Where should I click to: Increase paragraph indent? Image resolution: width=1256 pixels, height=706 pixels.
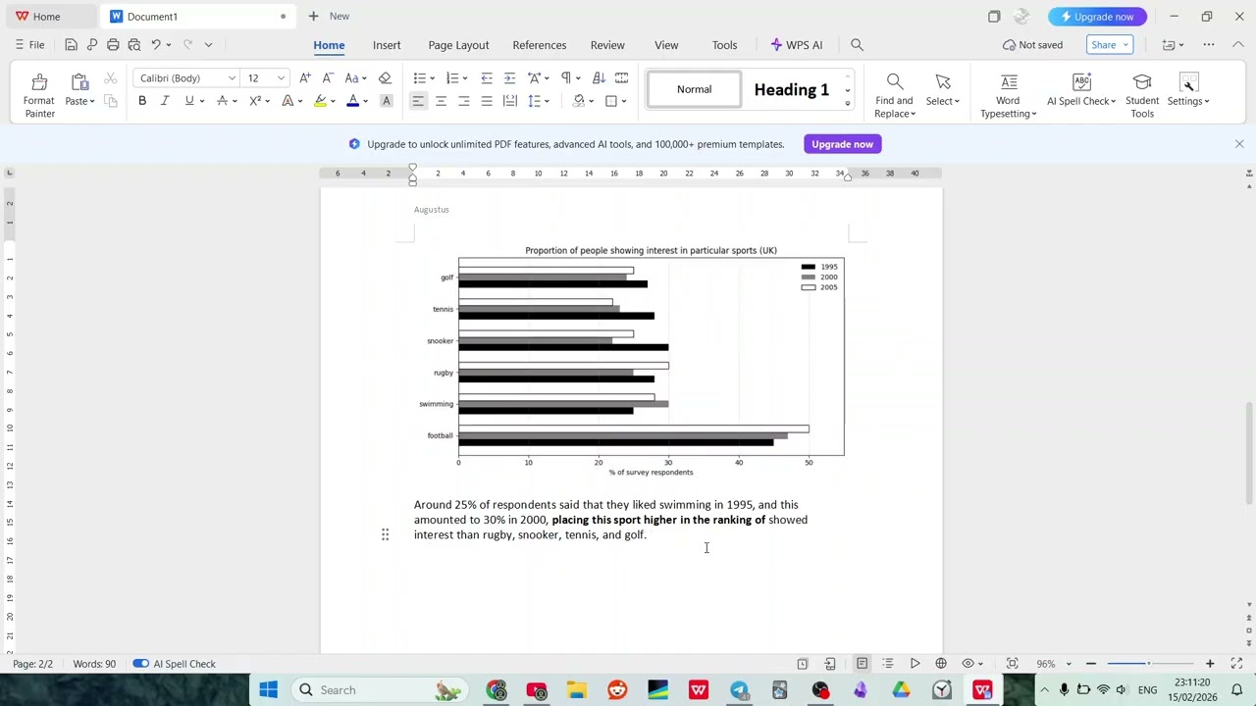coord(509,78)
